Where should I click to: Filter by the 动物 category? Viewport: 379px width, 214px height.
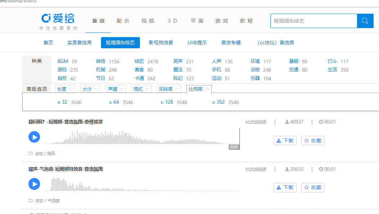tap(255, 70)
